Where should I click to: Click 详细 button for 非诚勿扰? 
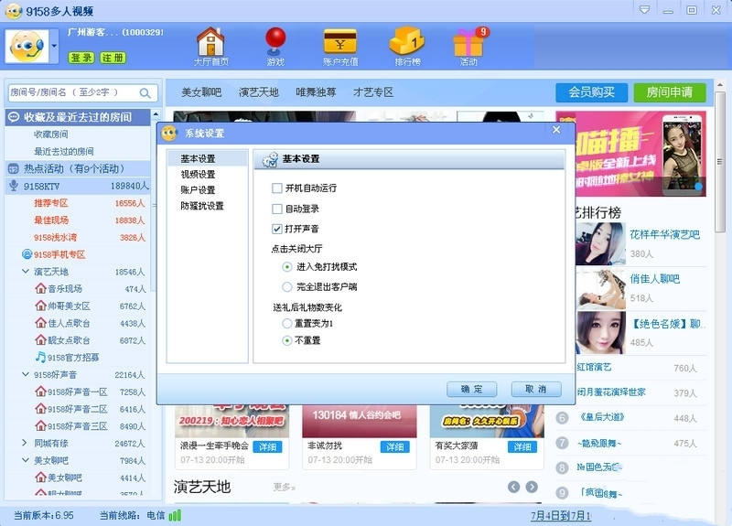[x=395, y=447]
